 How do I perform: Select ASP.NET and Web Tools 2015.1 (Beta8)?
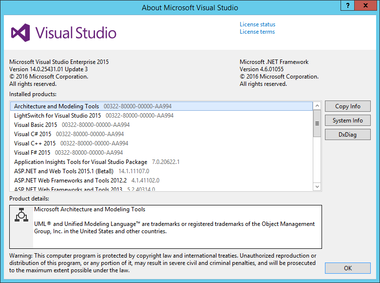(161, 171)
